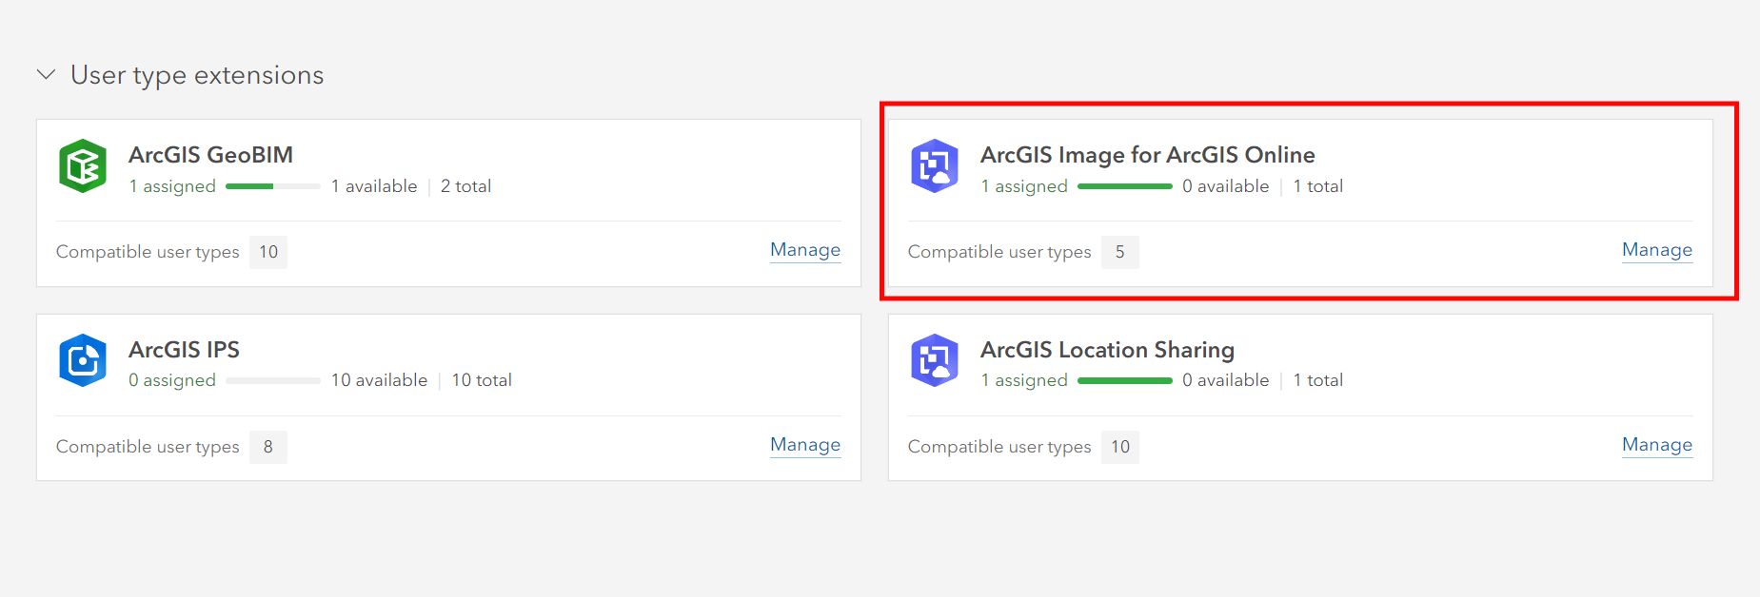
Task: Click Location Sharing full usage progress bar
Action: (x=1124, y=380)
